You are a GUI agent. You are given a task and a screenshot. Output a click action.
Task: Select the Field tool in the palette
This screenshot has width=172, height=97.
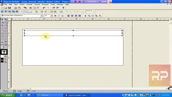click(6, 42)
